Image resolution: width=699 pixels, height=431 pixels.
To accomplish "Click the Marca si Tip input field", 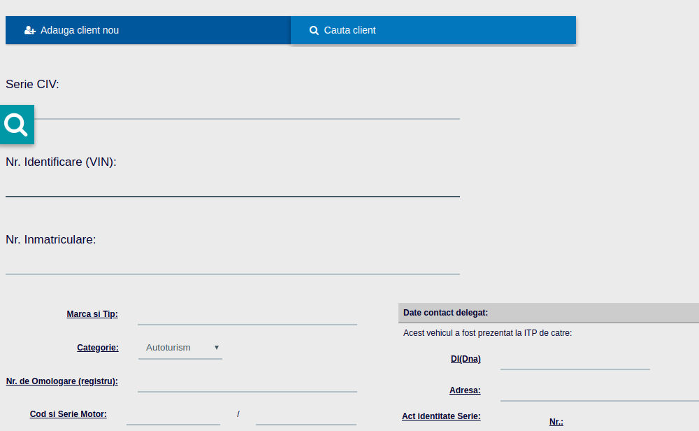I will coord(247,315).
